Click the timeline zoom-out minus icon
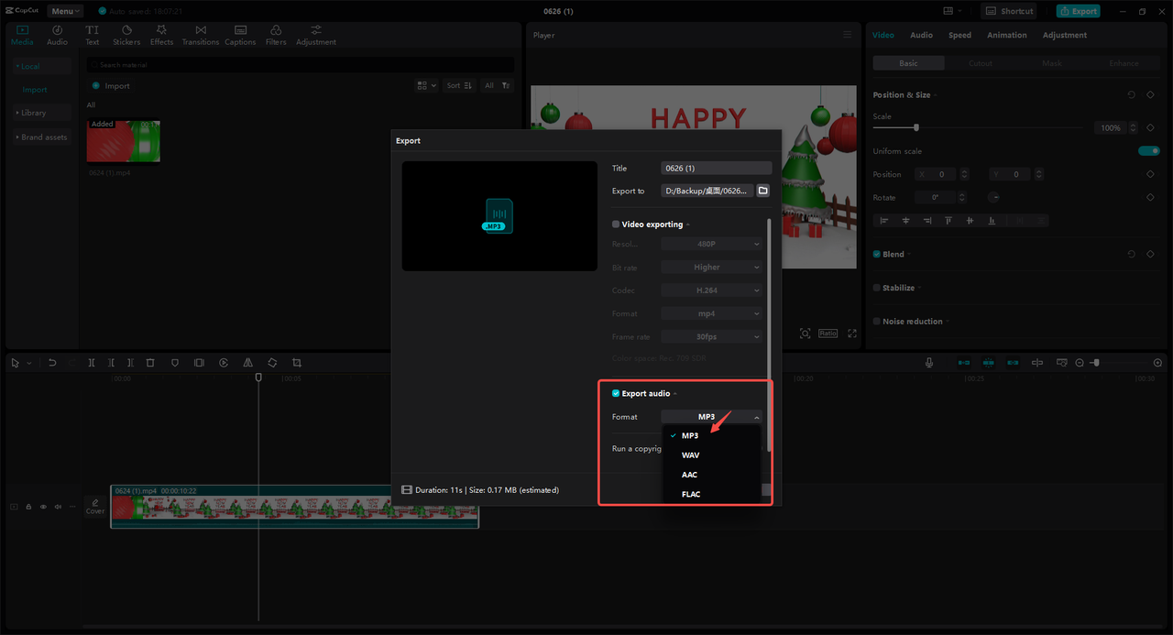Viewport: 1173px width, 635px height. click(x=1080, y=363)
